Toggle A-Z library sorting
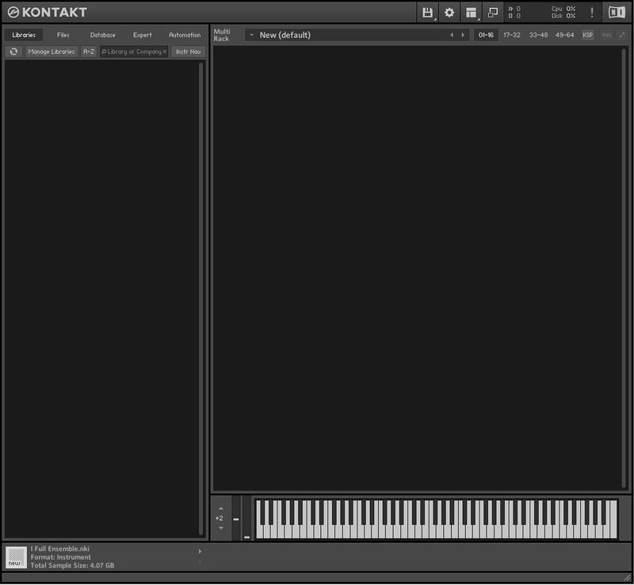The image size is (634, 585). pyautogui.click(x=89, y=52)
